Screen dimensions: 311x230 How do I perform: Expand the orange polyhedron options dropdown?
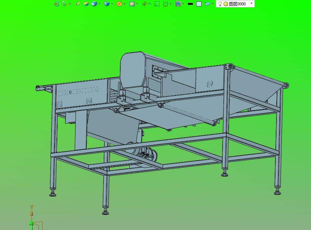point(125,4)
